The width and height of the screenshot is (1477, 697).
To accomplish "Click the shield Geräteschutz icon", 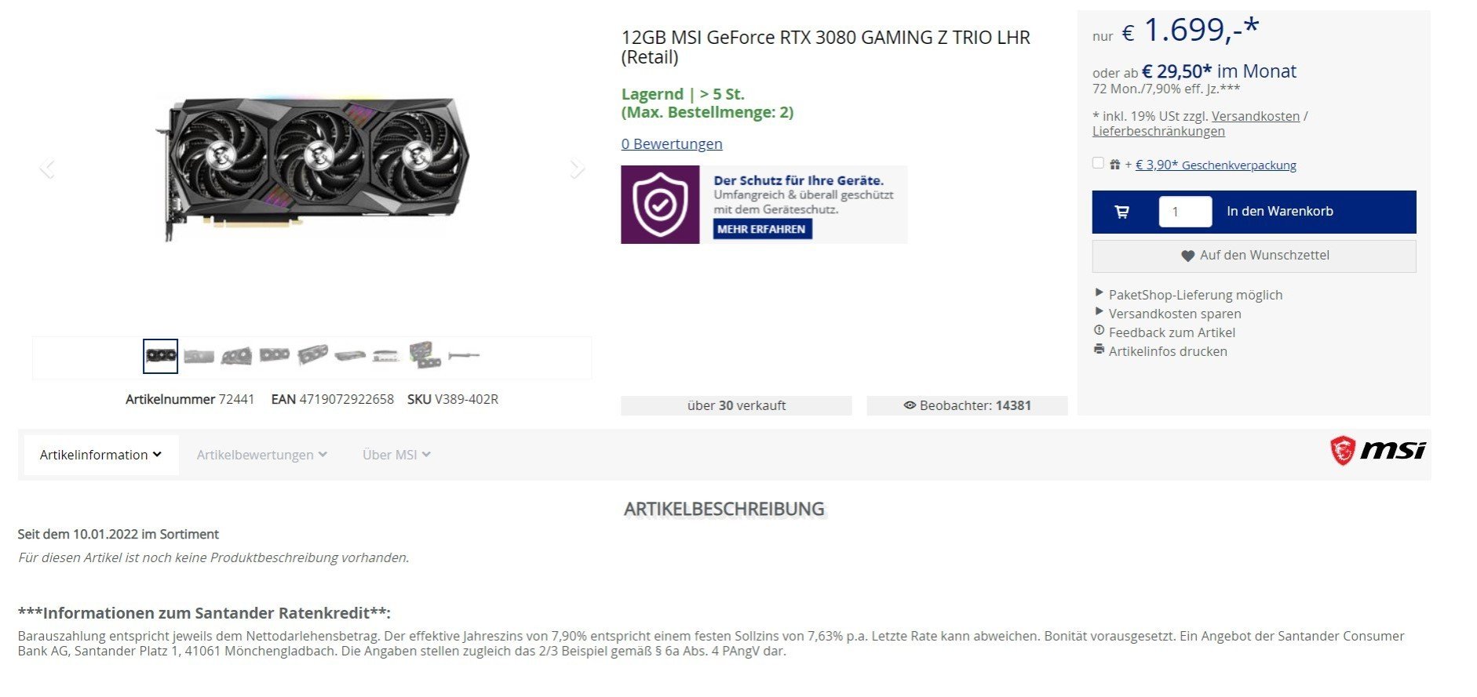I will coord(660,205).
